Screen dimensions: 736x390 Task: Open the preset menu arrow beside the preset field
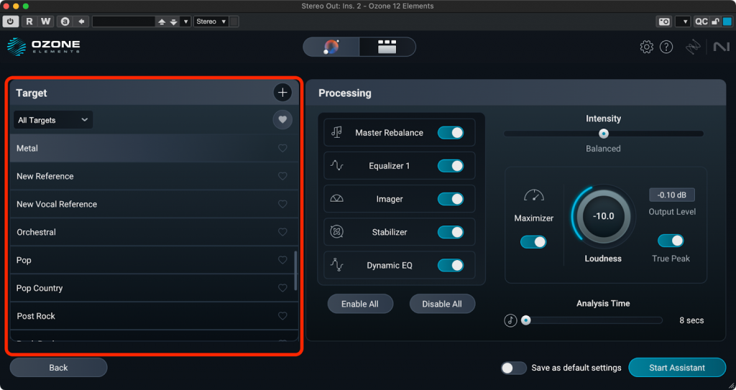[186, 22]
